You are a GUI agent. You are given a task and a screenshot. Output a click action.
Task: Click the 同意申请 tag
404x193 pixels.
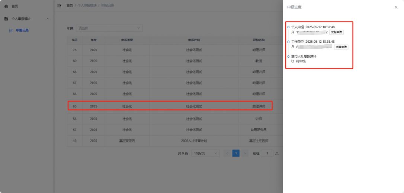coord(341,47)
